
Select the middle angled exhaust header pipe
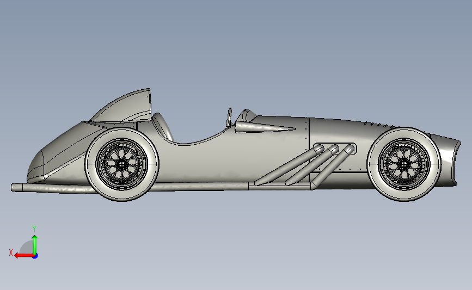pos(312,165)
